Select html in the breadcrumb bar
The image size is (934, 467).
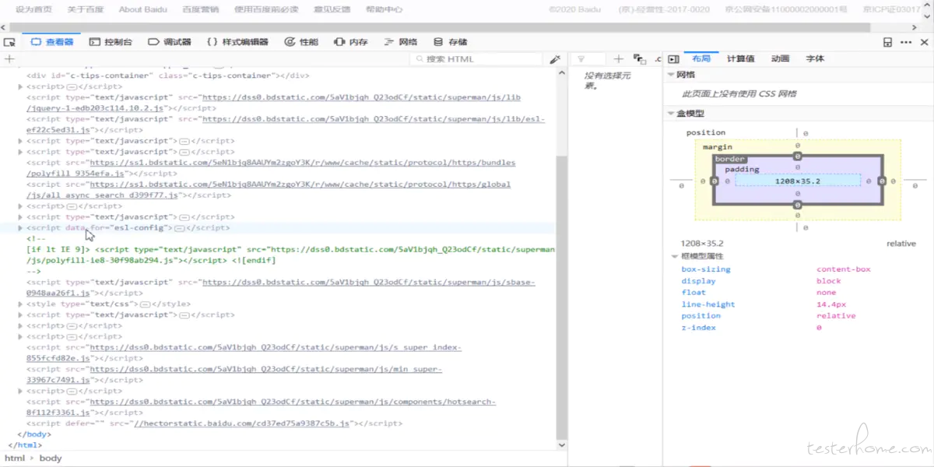(14, 458)
